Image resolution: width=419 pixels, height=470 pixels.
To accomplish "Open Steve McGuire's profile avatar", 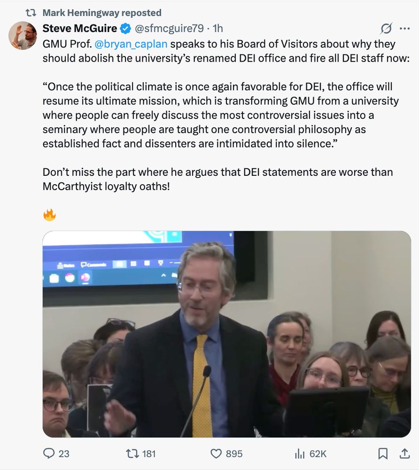I will (23, 35).
